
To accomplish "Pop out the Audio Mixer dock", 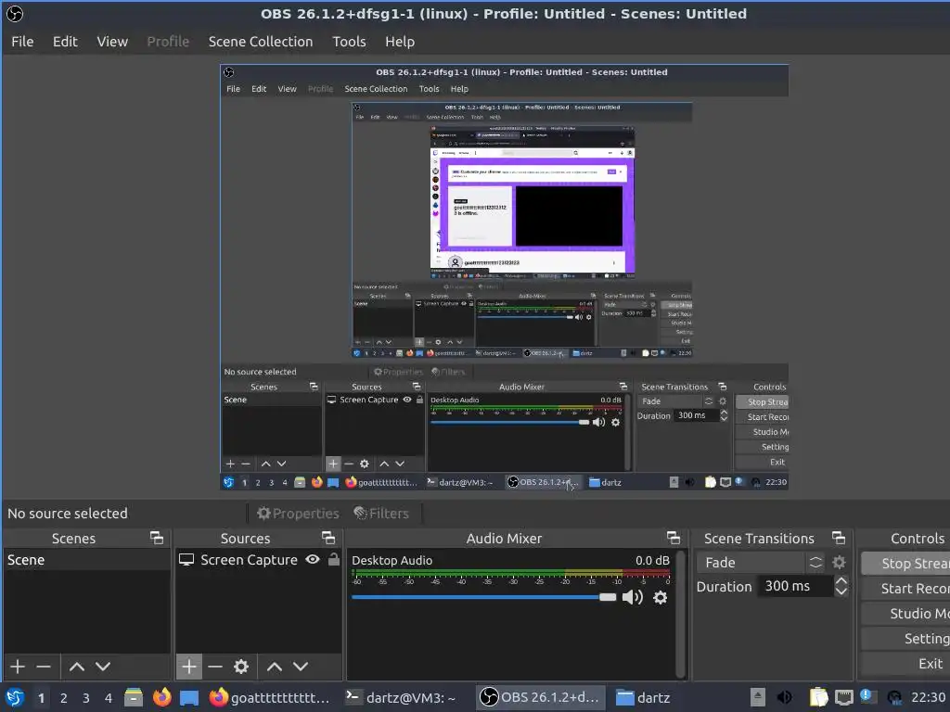I will click(x=674, y=538).
